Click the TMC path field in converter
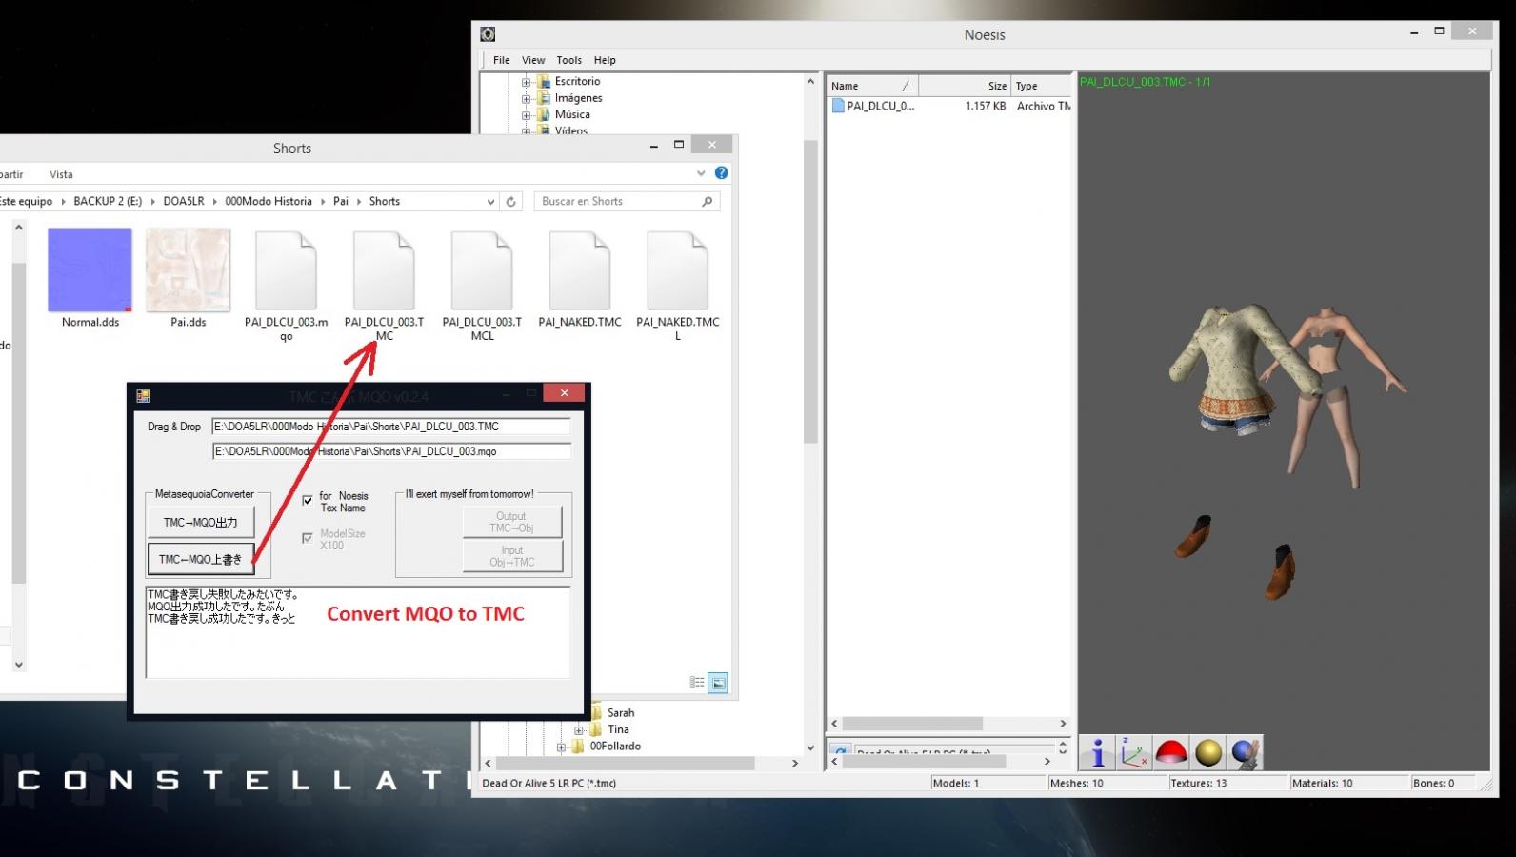This screenshot has height=857, width=1516. pyautogui.click(x=391, y=427)
